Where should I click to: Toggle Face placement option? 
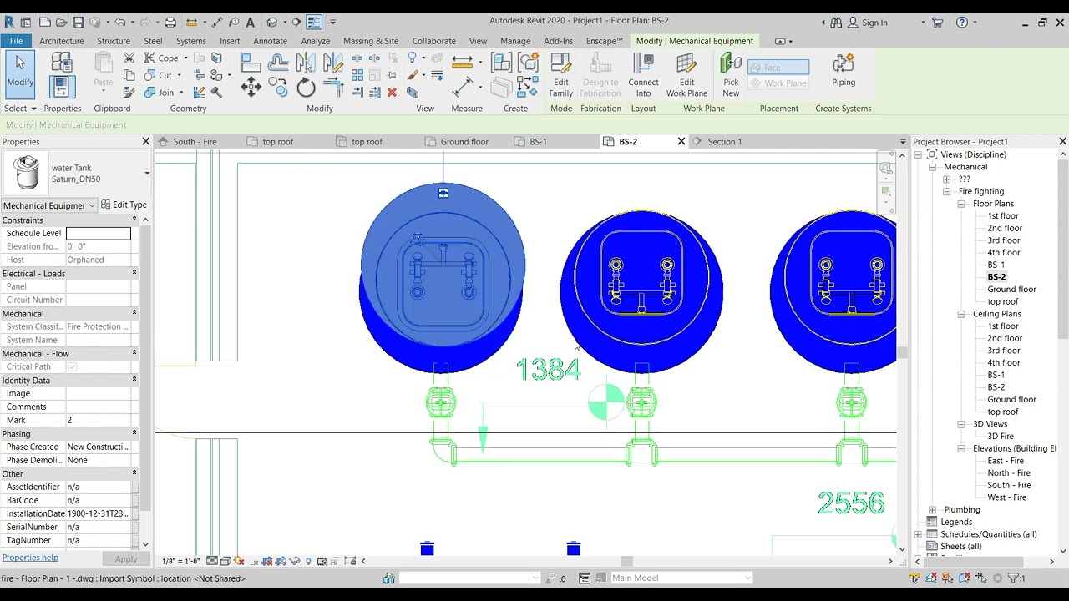778,68
